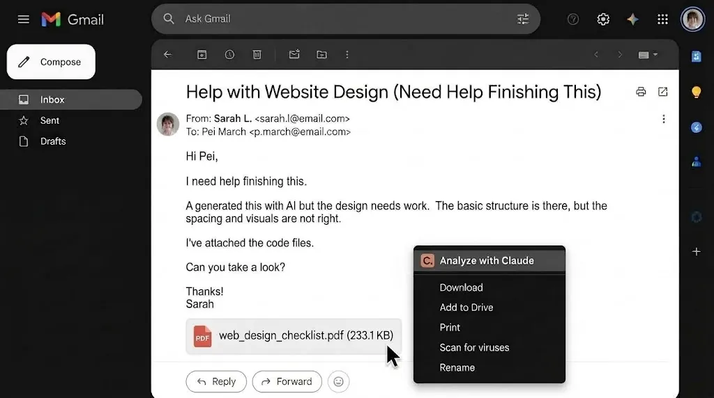This screenshot has width=714, height=398.
Task: Reply to the email
Action: pos(216,381)
